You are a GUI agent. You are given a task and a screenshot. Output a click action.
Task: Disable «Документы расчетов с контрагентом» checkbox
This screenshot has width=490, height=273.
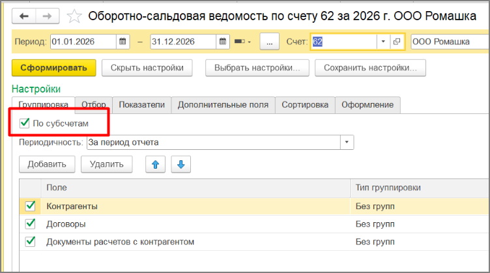[30, 242]
